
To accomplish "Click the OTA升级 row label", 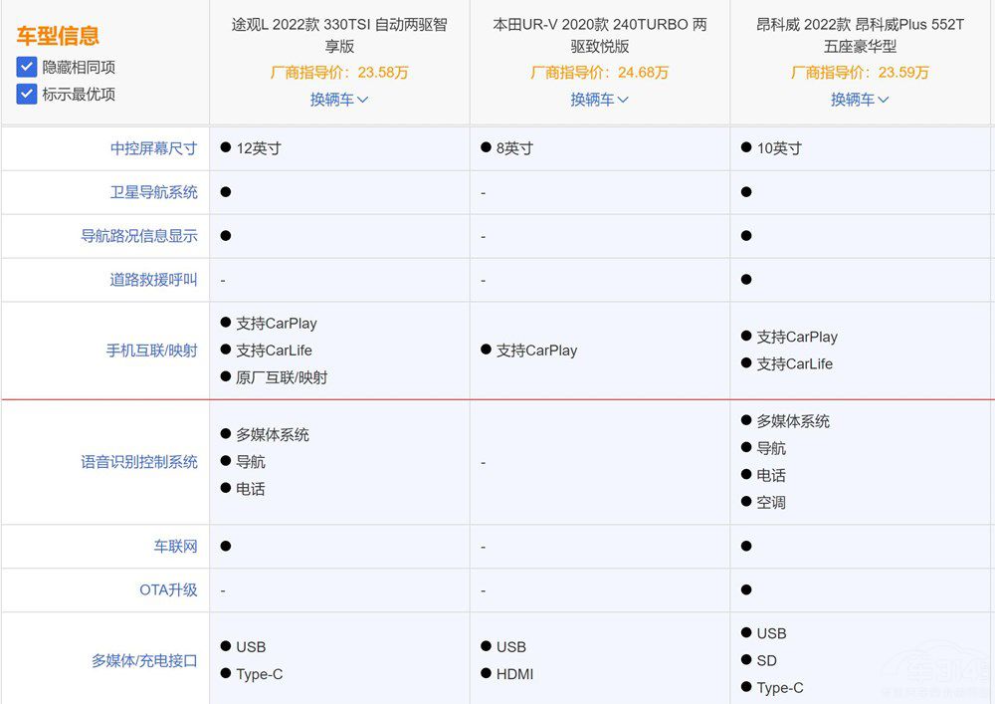I will coord(168,589).
